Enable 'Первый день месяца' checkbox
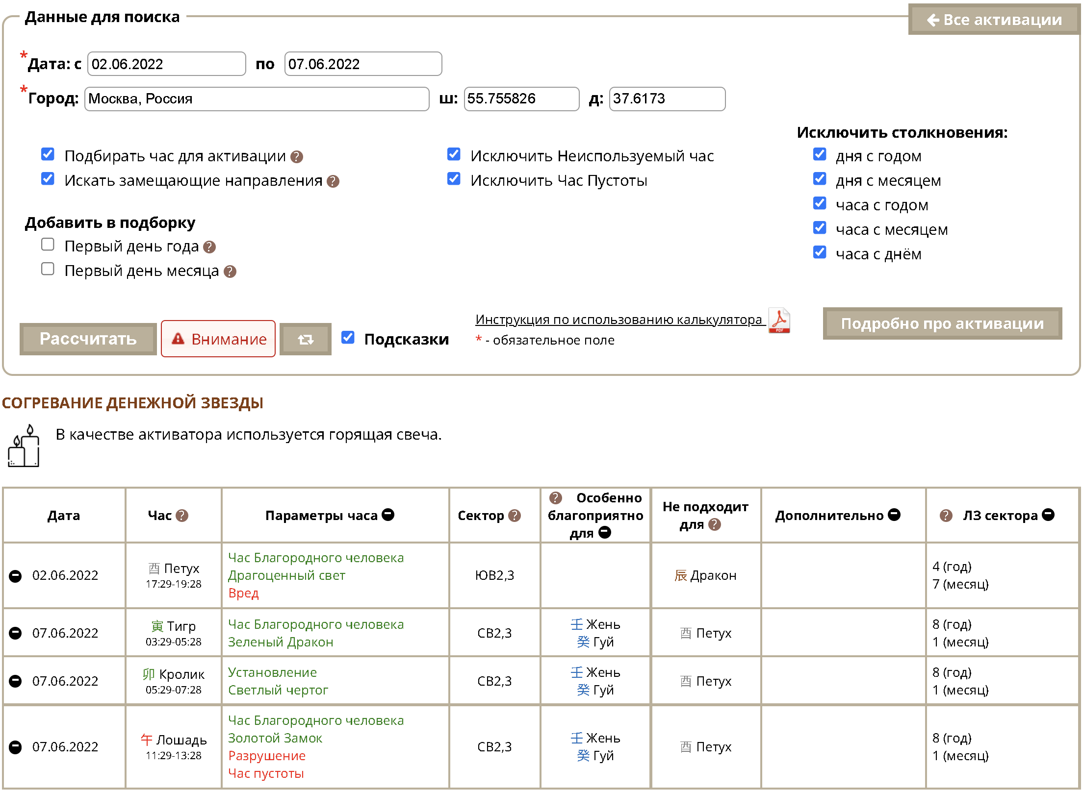The image size is (1083, 792). tap(48, 269)
